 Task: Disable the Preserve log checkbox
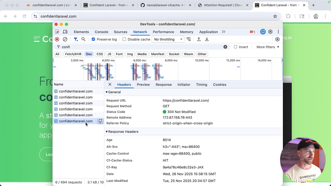tap(93, 39)
